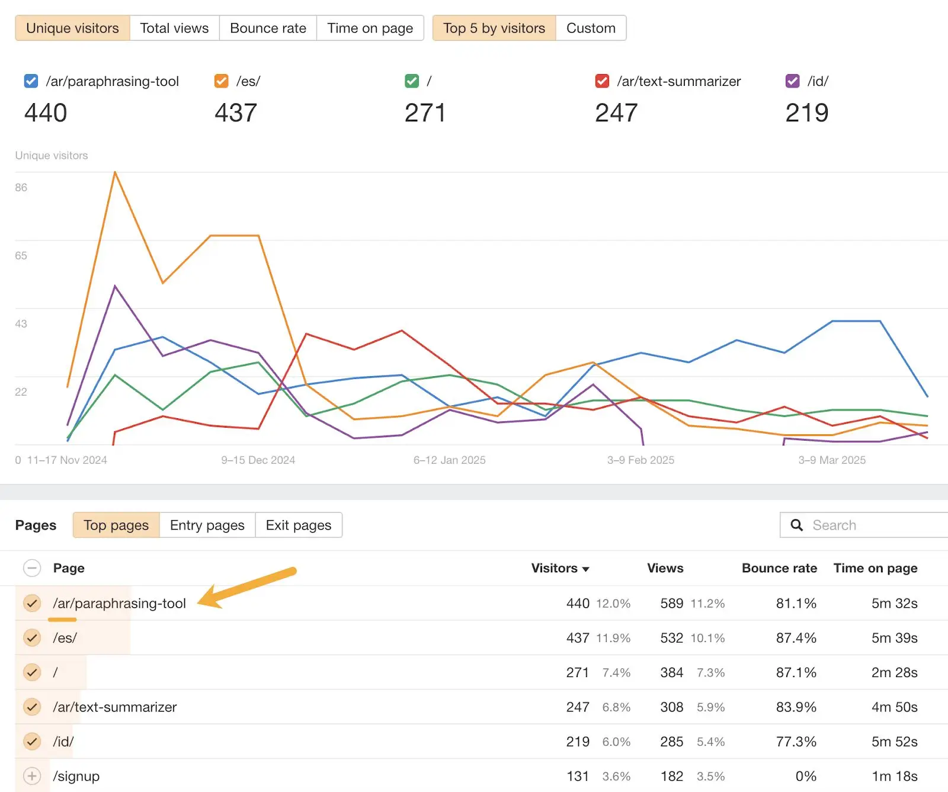The height and width of the screenshot is (792, 948).
Task: Open the /id/ page link in the table
Action: coord(63,741)
